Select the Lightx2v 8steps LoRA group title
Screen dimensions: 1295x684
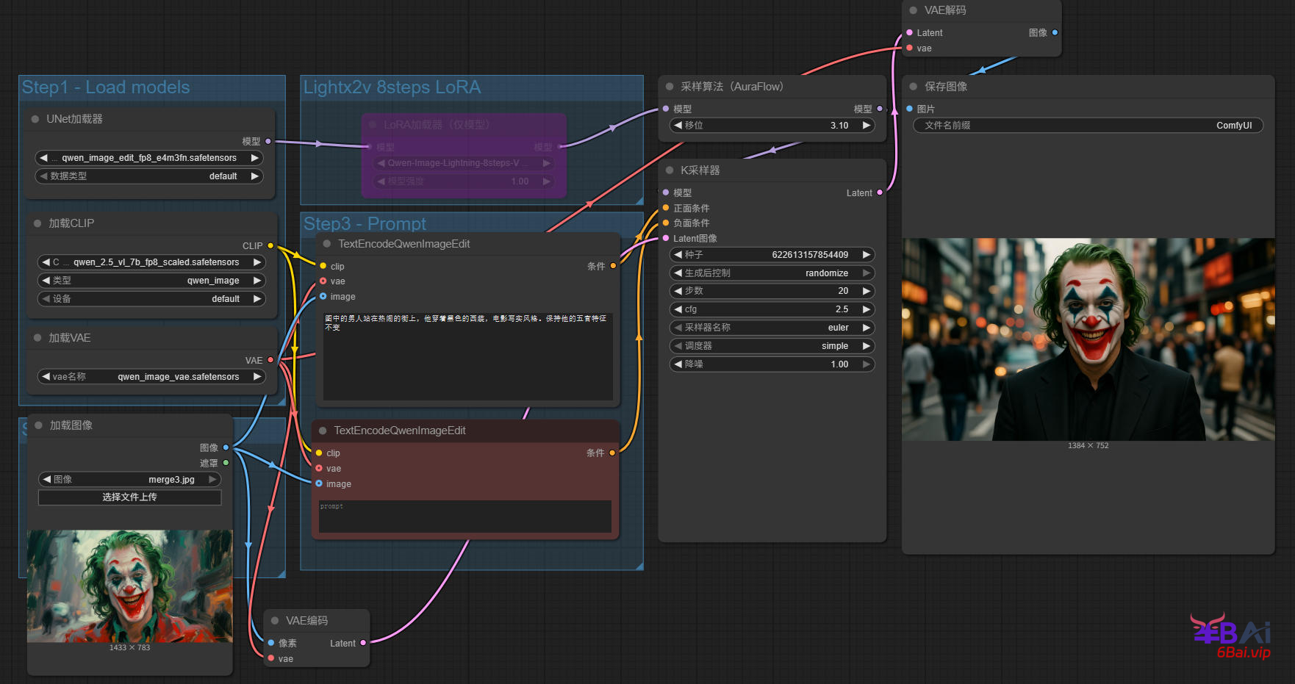(x=392, y=87)
